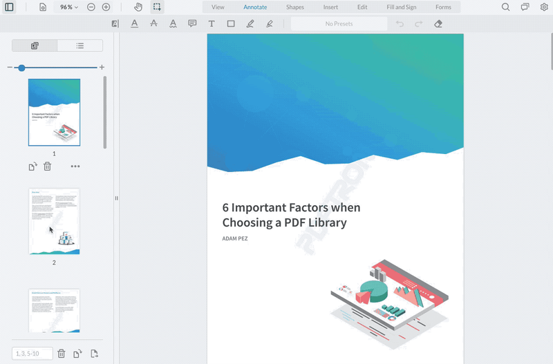Rotate page 1 clockwise
553x364 pixels.
pyautogui.click(x=32, y=166)
